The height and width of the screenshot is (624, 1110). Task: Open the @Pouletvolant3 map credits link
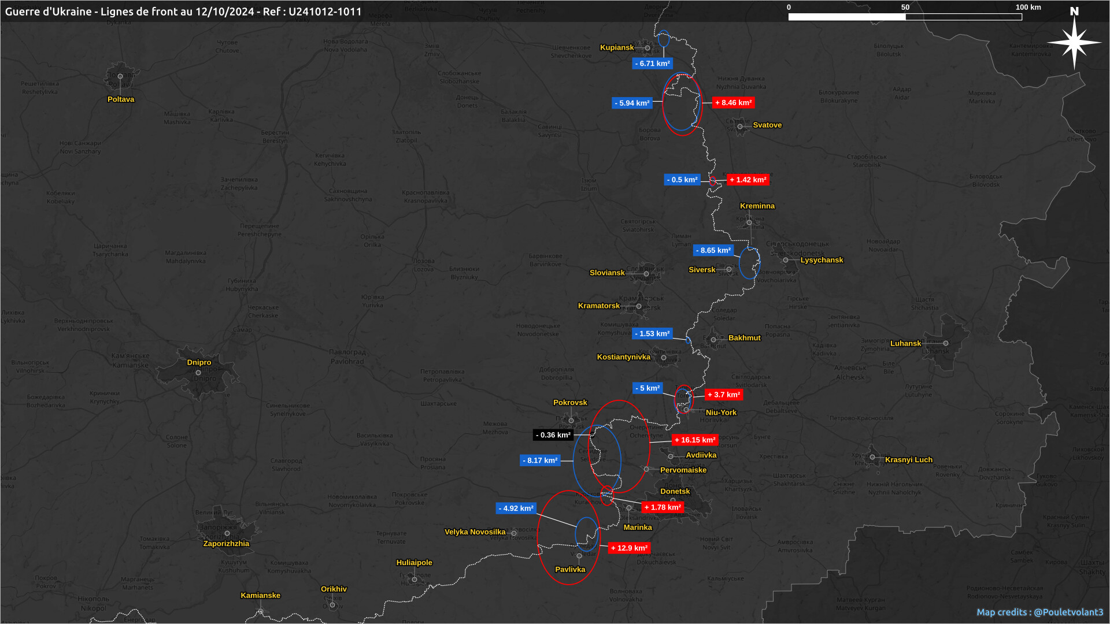(x=1068, y=612)
